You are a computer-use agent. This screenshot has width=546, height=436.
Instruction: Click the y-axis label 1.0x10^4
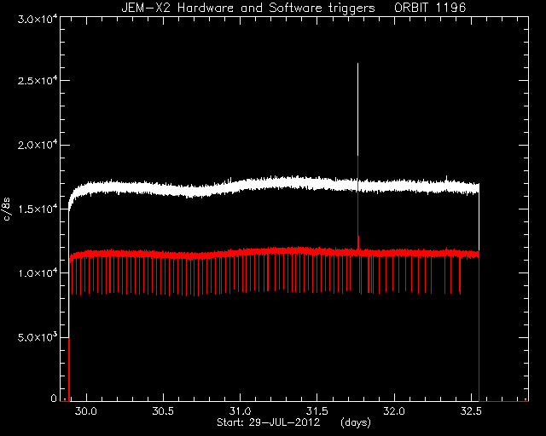pos(38,273)
